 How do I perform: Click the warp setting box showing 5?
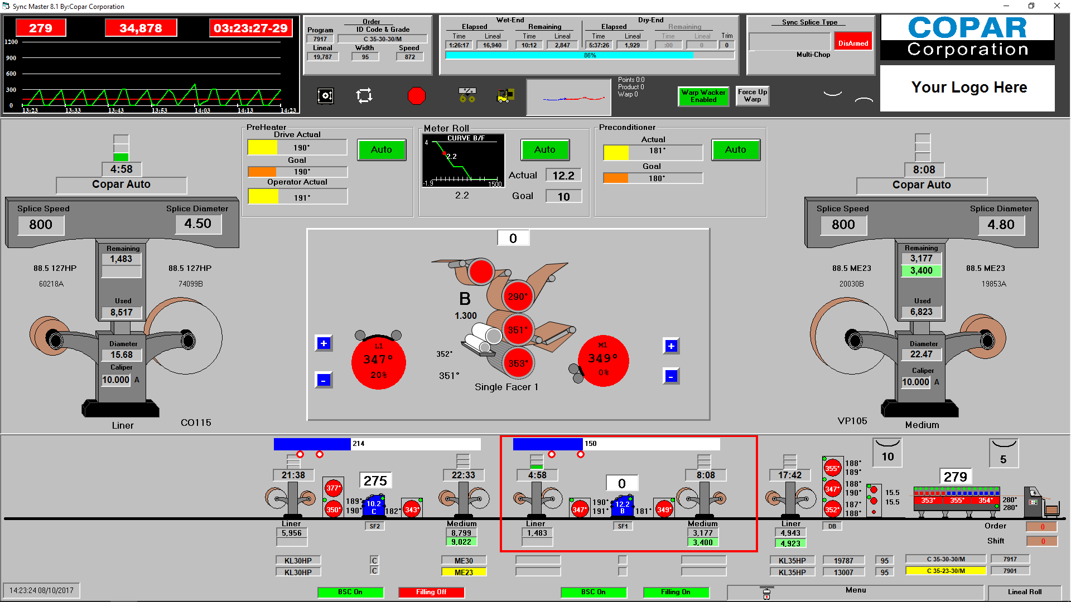(1004, 453)
